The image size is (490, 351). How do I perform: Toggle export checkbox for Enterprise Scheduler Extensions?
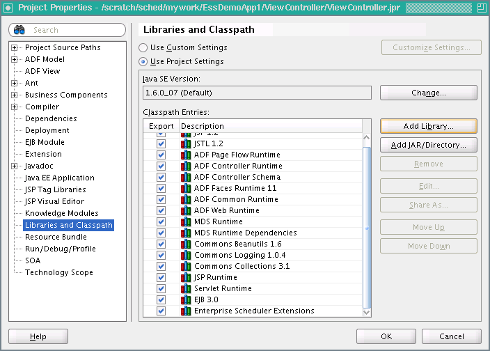(161, 311)
